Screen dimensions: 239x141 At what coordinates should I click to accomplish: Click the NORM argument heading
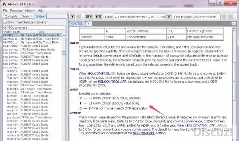point(74,90)
